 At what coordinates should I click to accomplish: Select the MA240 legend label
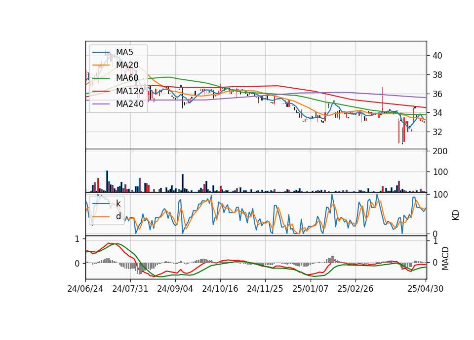(130, 104)
